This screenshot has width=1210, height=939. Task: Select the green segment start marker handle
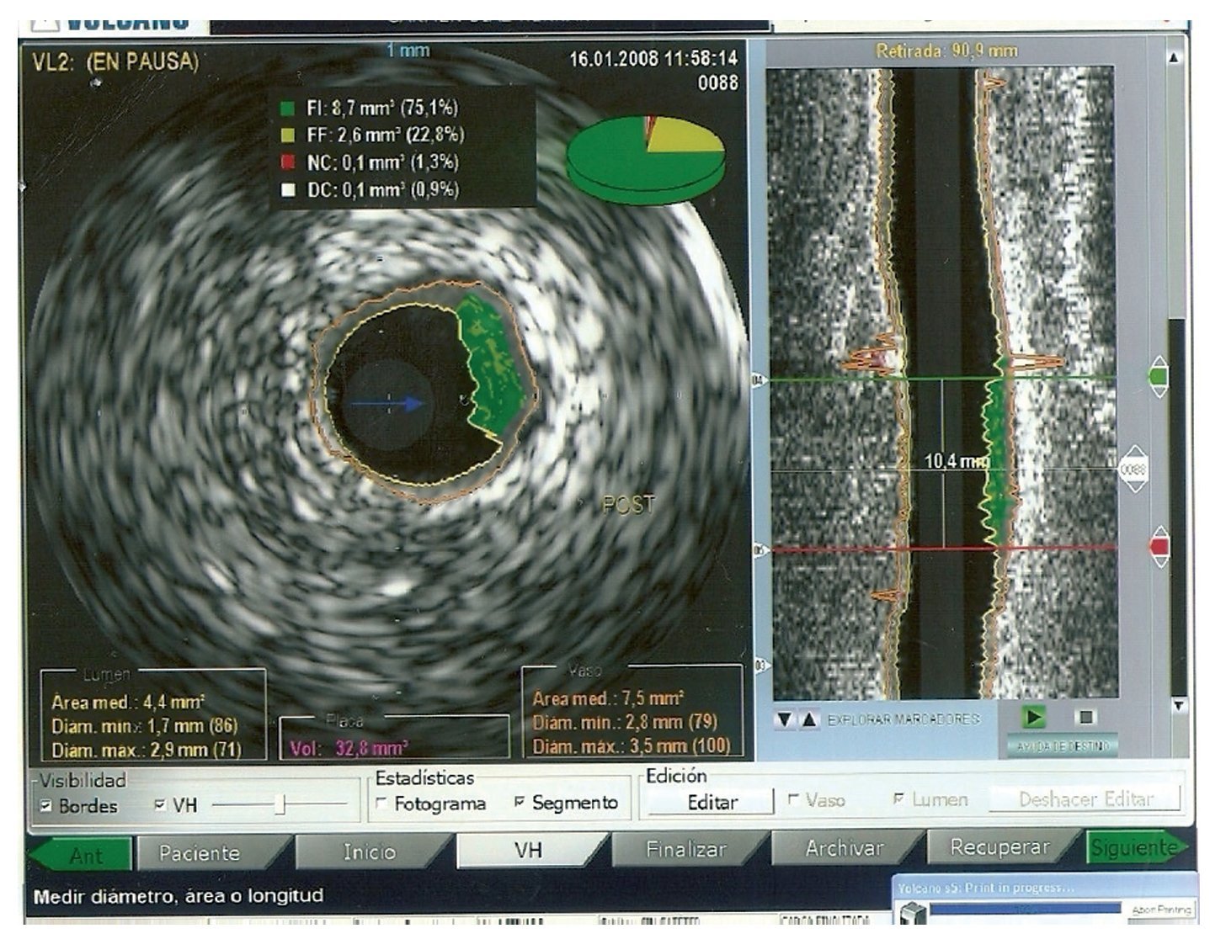[x=1159, y=376]
